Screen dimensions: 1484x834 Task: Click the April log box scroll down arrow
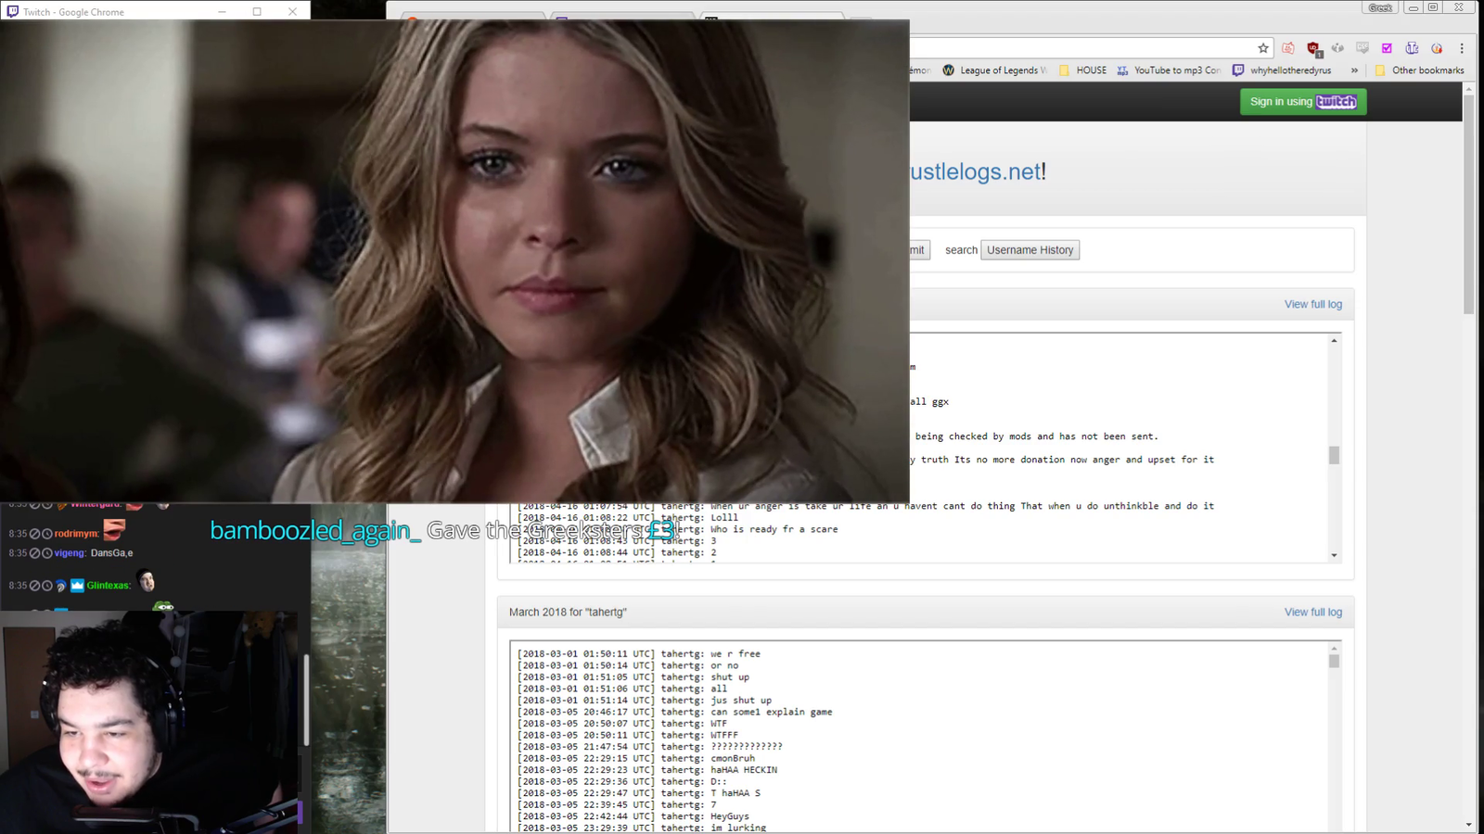coord(1334,555)
